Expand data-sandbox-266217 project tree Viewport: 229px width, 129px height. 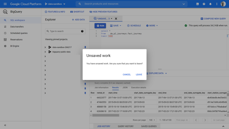click(45, 47)
